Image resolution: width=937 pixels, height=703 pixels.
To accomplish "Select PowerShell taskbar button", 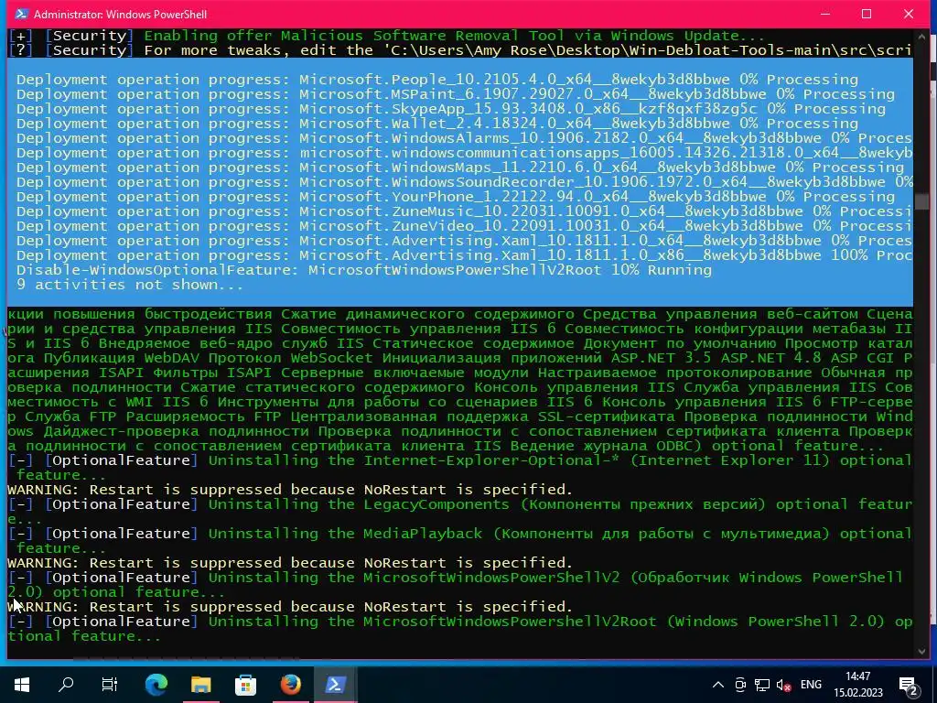I will point(335,685).
